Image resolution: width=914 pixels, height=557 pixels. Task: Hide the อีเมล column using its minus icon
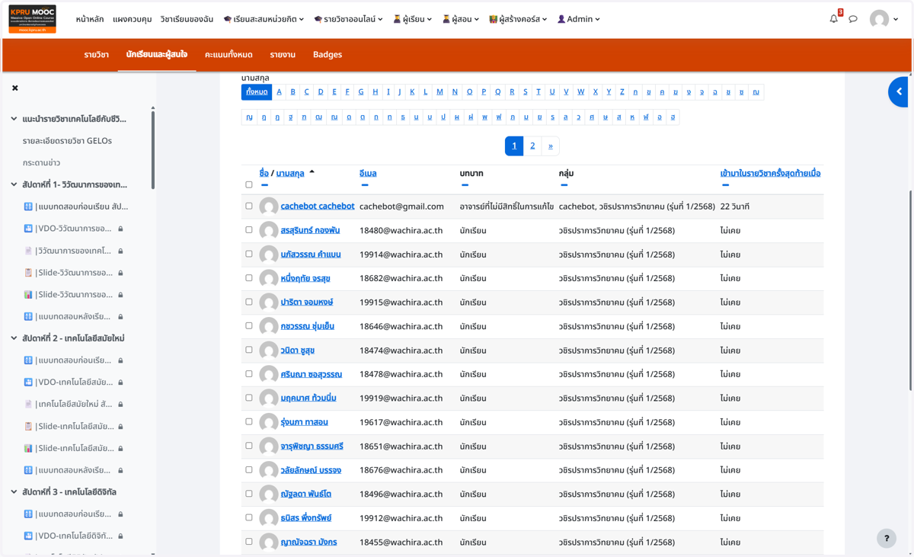click(x=365, y=185)
